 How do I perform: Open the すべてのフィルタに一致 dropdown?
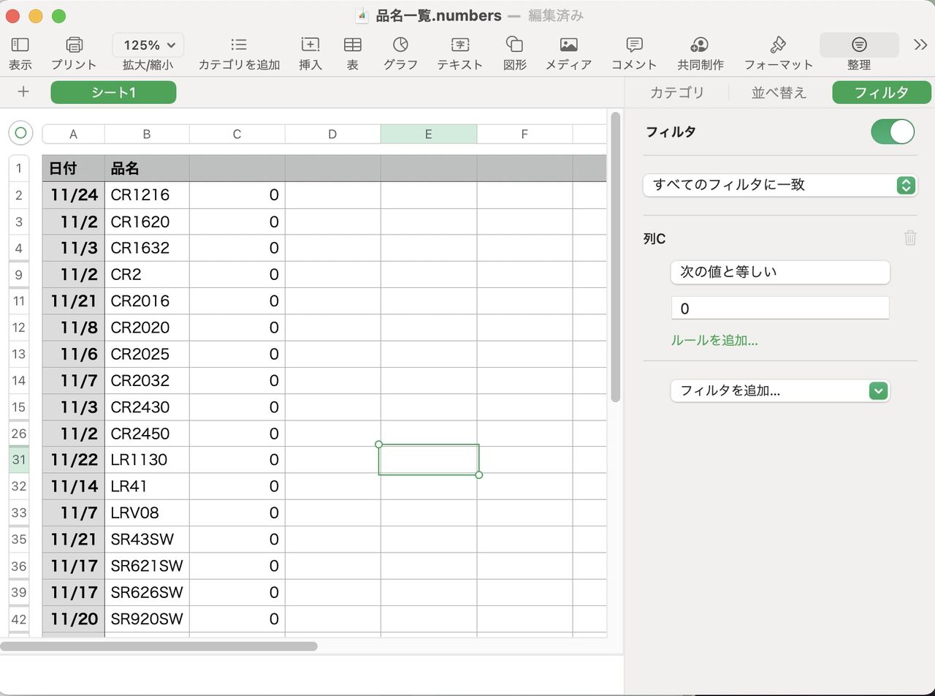coord(780,185)
